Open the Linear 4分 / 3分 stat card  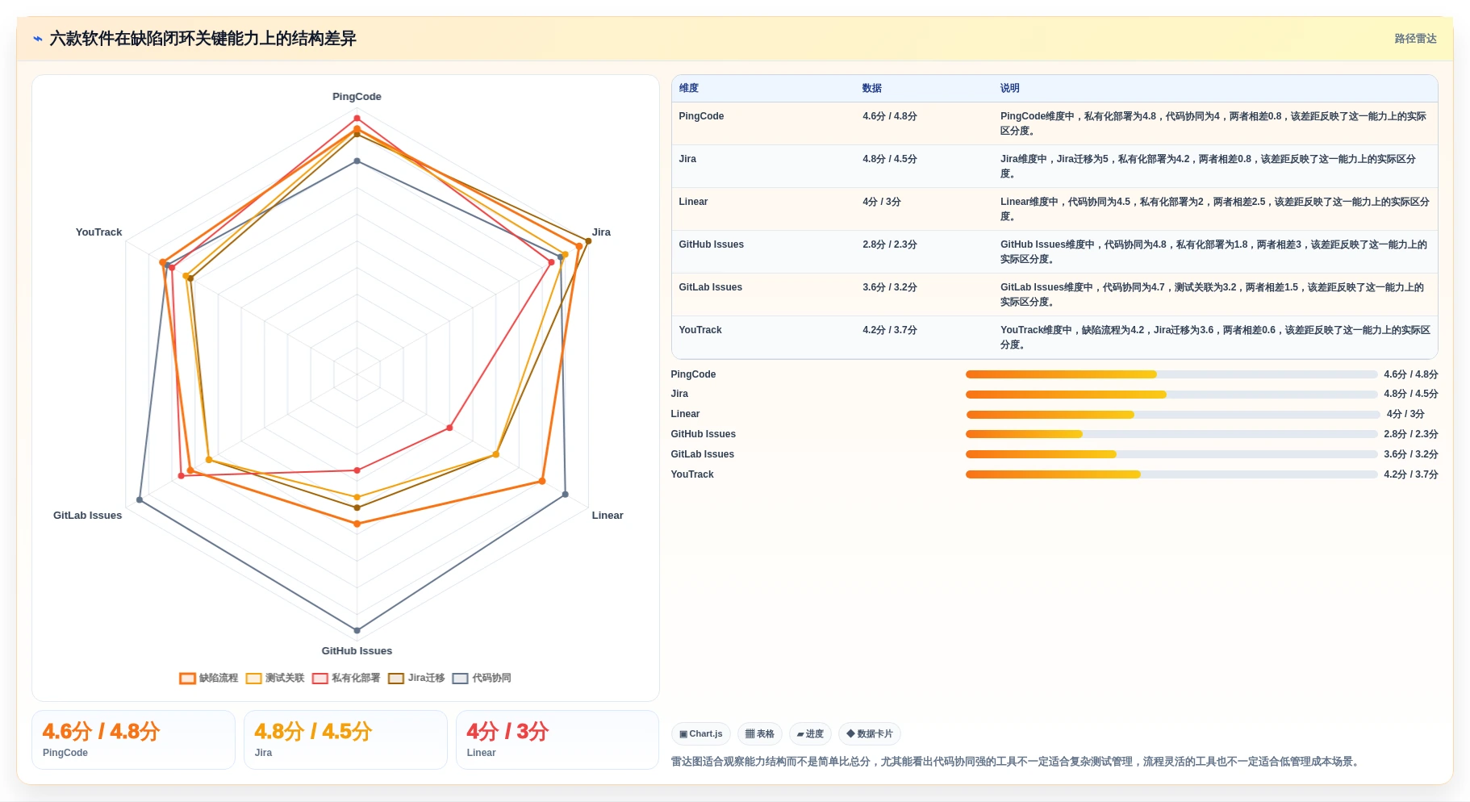(558, 740)
